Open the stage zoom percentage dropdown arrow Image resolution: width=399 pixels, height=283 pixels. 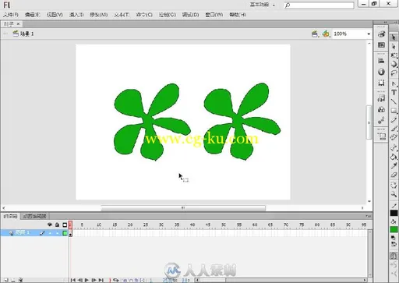tap(369, 34)
